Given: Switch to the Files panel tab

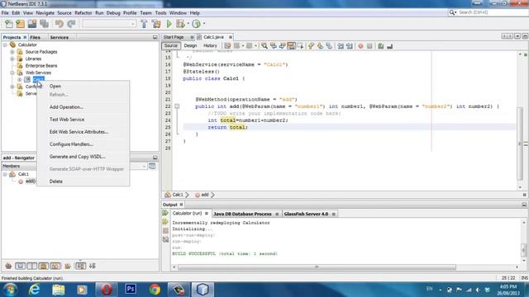Looking at the screenshot, I should point(35,37).
